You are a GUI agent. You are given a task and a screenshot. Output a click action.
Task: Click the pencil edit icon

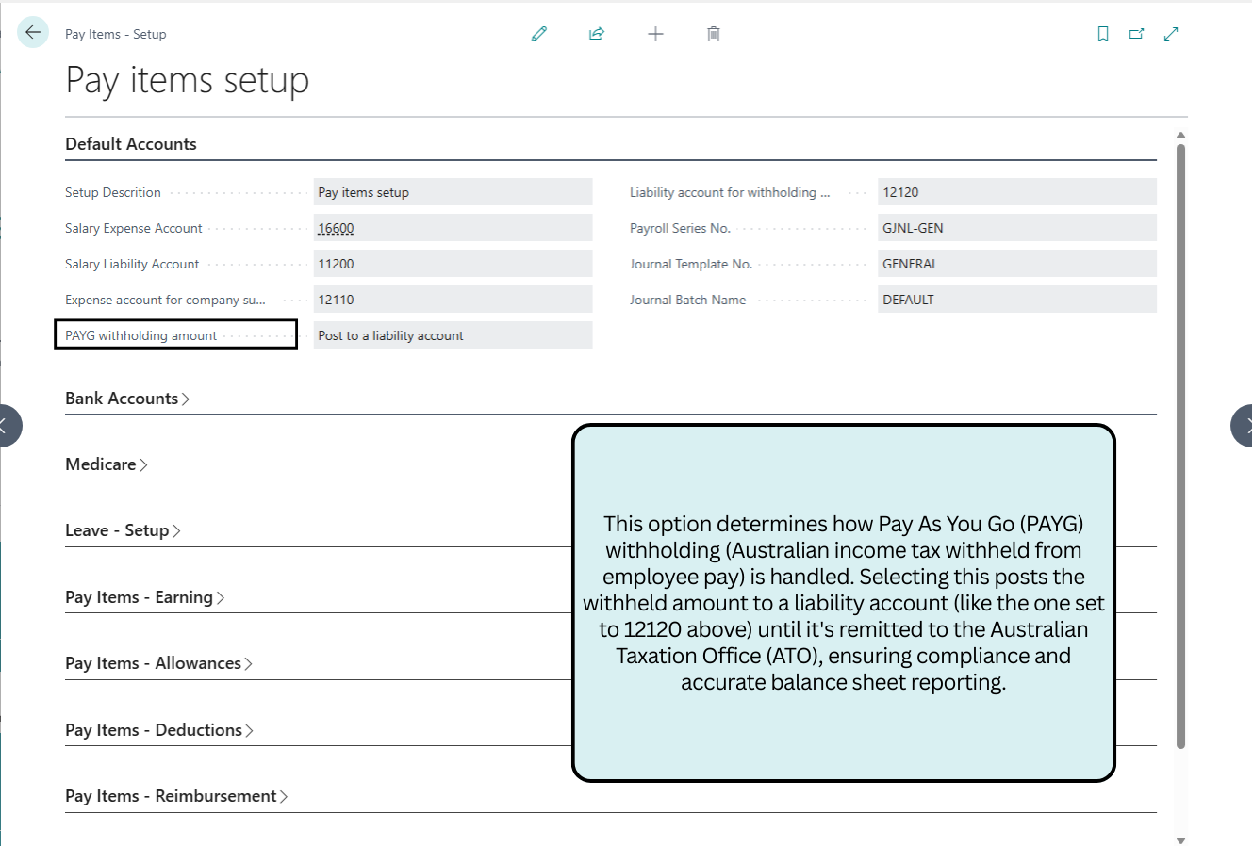click(539, 34)
